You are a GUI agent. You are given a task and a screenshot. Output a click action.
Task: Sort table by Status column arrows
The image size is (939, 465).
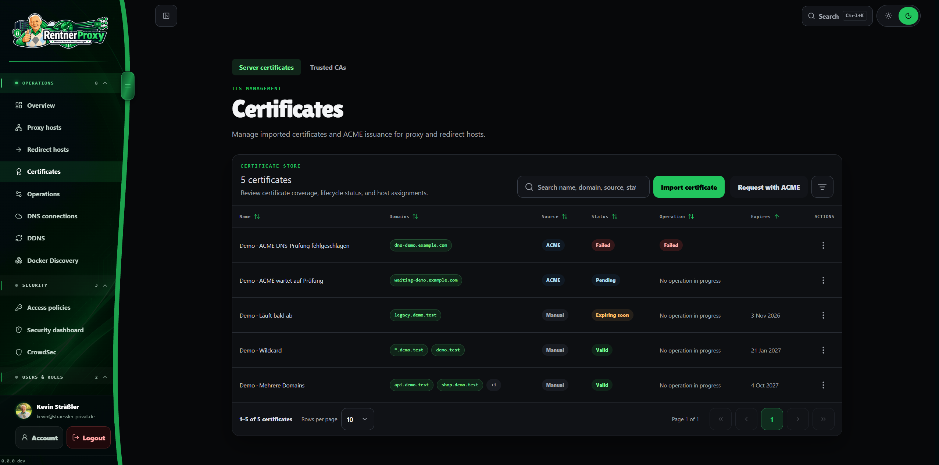pyautogui.click(x=615, y=217)
